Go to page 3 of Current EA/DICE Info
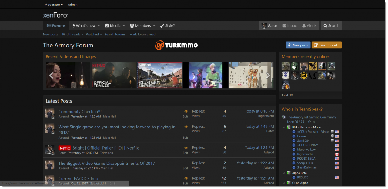This screenshot has width=388, height=189. point(115,184)
